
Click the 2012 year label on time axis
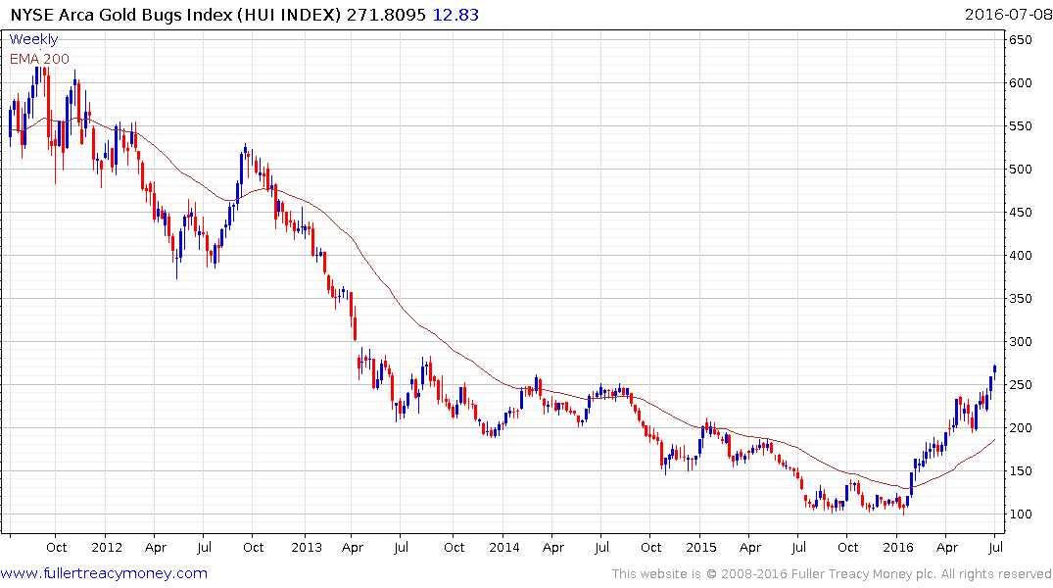point(107,548)
